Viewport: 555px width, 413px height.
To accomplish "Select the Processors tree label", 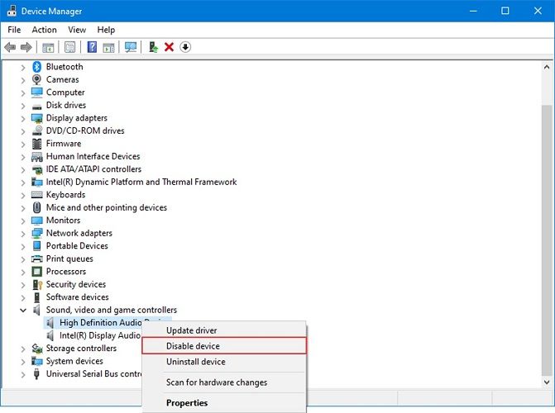I will pyautogui.click(x=66, y=271).
